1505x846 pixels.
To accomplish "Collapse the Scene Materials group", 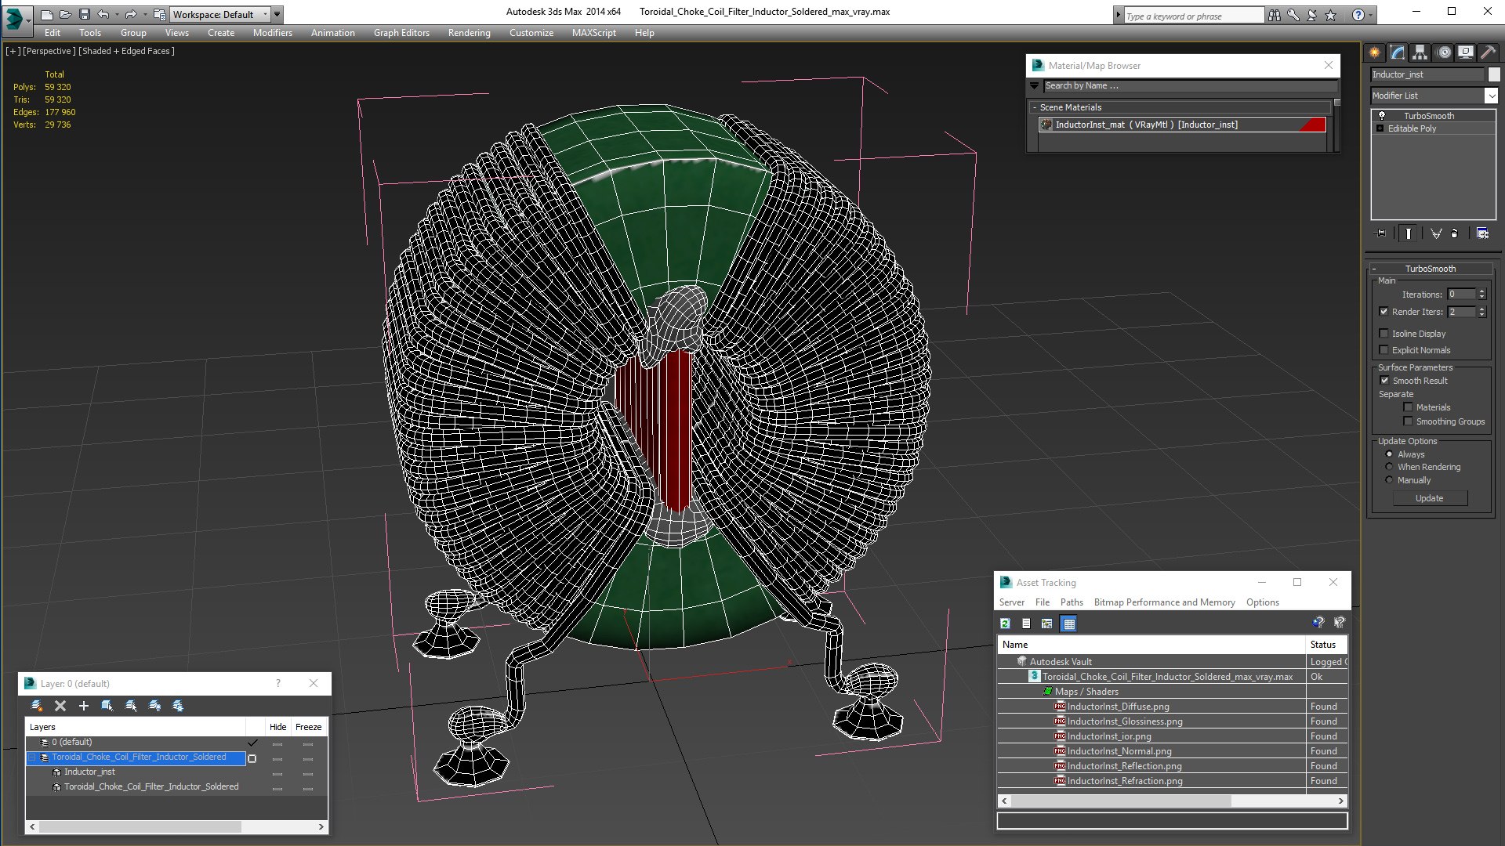I will point(1035,107).
